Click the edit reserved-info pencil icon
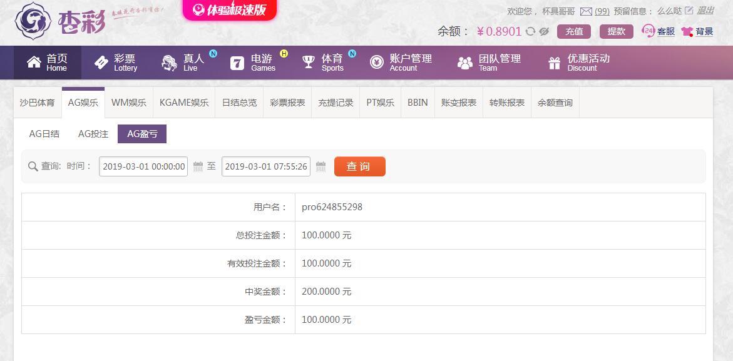 click(x=689, y=10)
